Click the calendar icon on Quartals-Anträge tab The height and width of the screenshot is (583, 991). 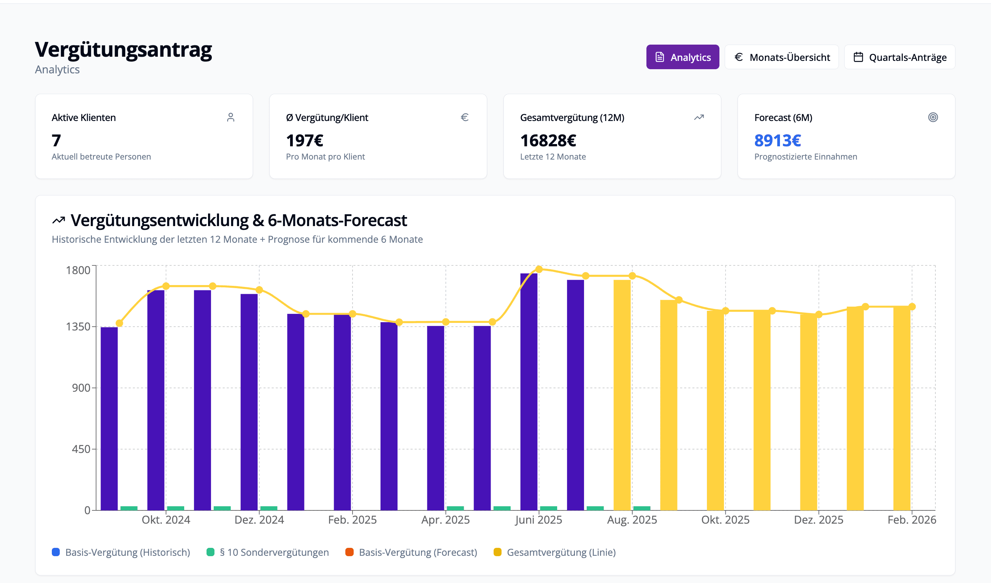tap(858, 57)
